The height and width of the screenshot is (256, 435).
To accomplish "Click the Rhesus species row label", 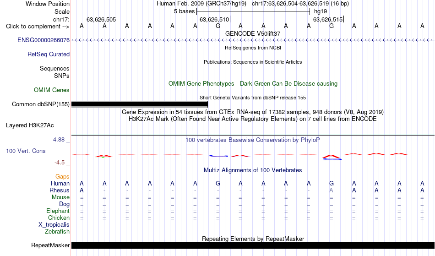I will pos(60,191).
